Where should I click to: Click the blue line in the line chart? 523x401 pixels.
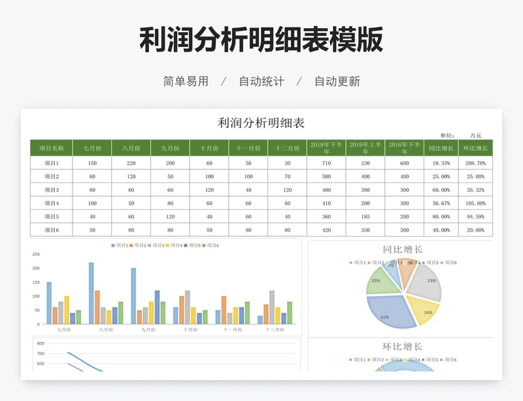tap(80, 358)
